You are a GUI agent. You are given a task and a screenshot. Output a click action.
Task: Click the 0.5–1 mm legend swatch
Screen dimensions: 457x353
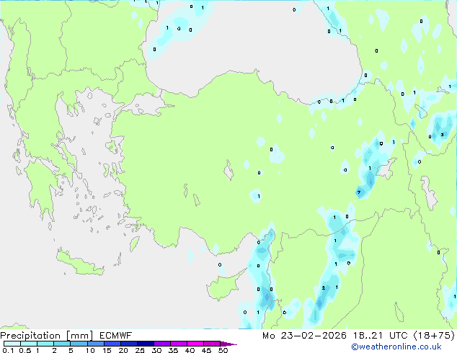click(29, 344)
